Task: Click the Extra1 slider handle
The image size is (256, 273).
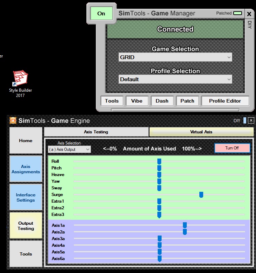Action: click(159, 201)
